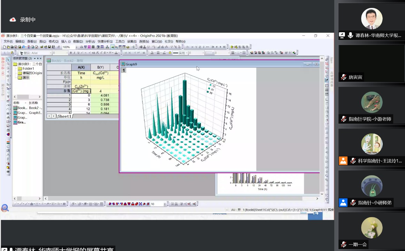Open the 分析(A) menu
The image size is (405, 251).
(90, 42)
